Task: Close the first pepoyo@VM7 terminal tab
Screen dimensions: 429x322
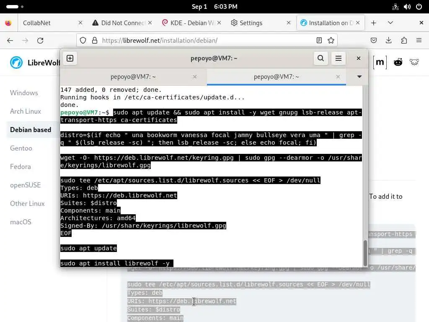Action: pyautogui.click(x=195, y=77)
